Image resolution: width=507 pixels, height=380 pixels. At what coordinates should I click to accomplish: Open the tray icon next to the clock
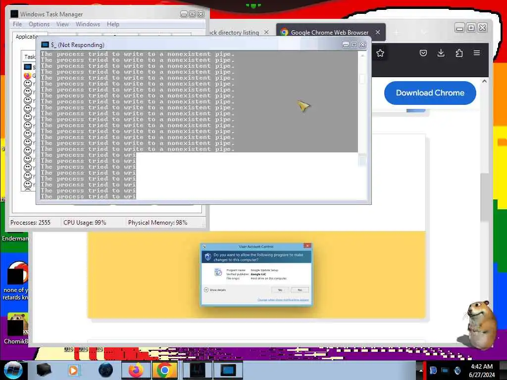[457, 370]
